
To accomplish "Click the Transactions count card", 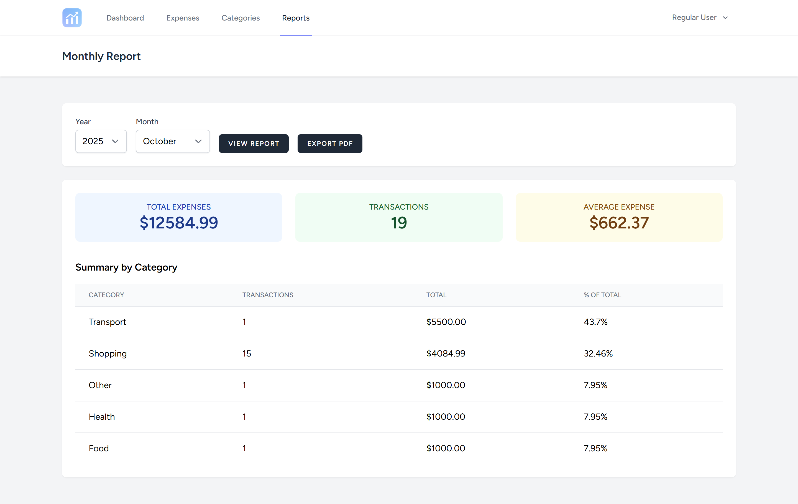I will pos(399,217).
